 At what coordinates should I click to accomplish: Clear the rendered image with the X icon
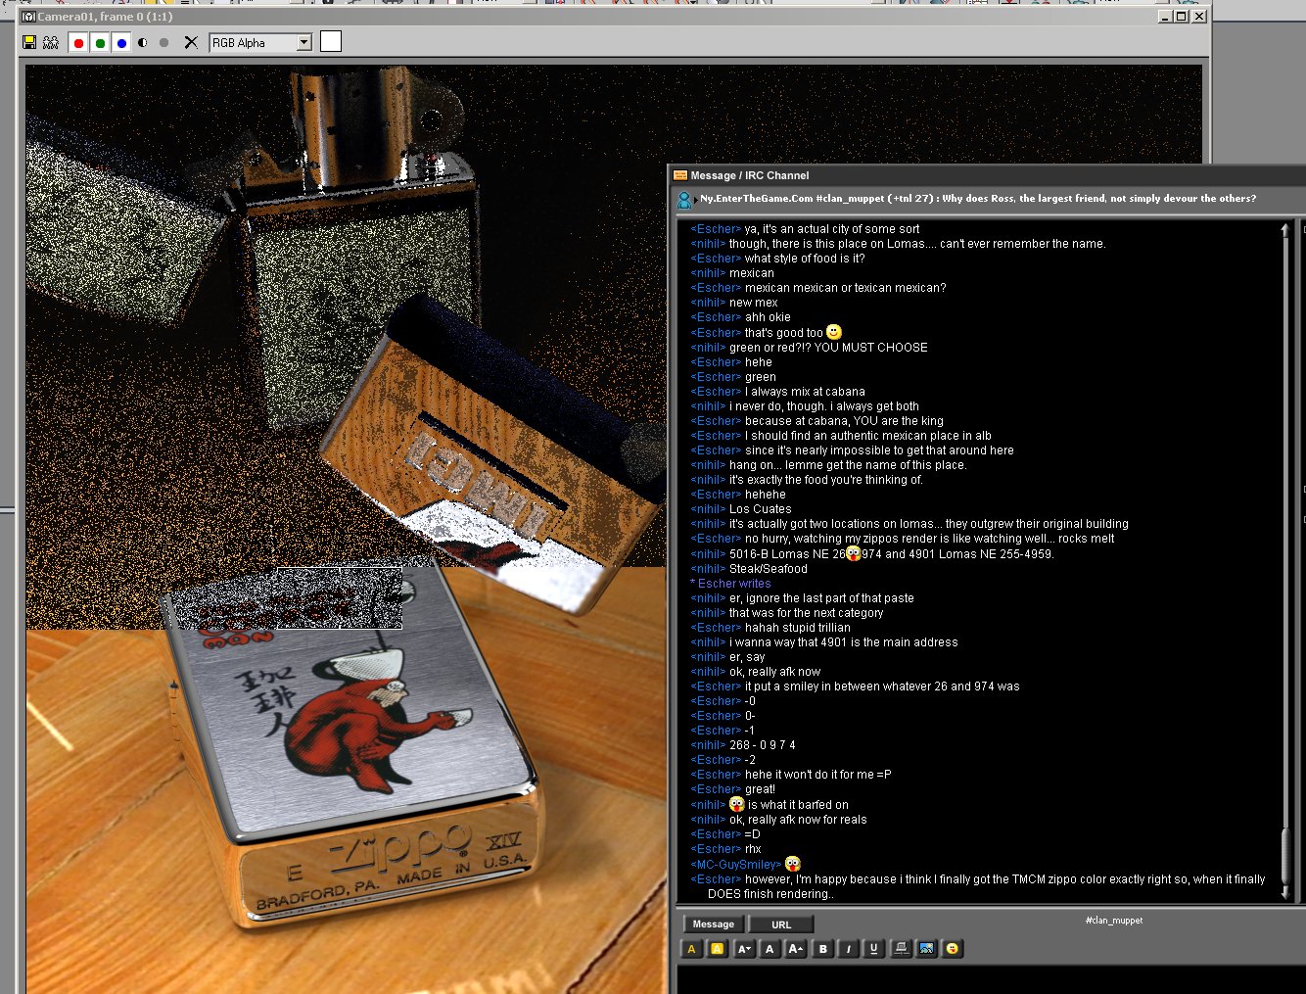tap(191, 42)
